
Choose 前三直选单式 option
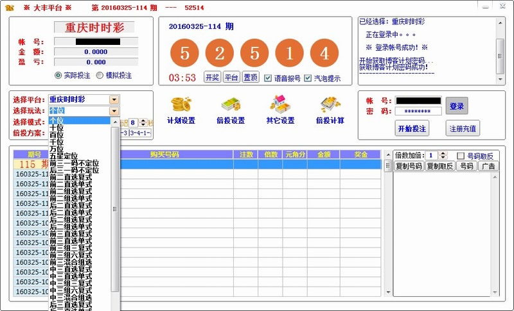coord(80,241)
